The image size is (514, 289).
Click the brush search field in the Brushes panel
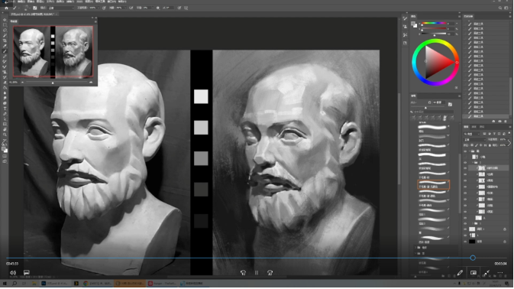point(433,112)
